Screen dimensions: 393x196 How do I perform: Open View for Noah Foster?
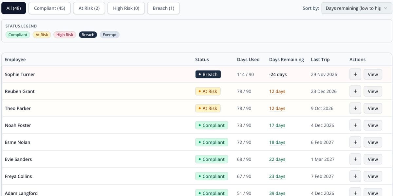pyautogui.click(x=373, y=125)
